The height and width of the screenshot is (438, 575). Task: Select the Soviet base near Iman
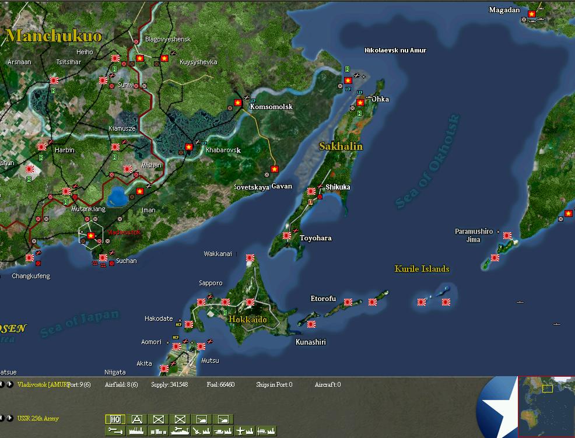pos(140,191)
